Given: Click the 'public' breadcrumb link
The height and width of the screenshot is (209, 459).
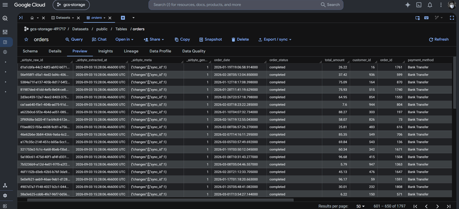Looking at the screenshot, I should pyautogui.click(x=102, y=29).
